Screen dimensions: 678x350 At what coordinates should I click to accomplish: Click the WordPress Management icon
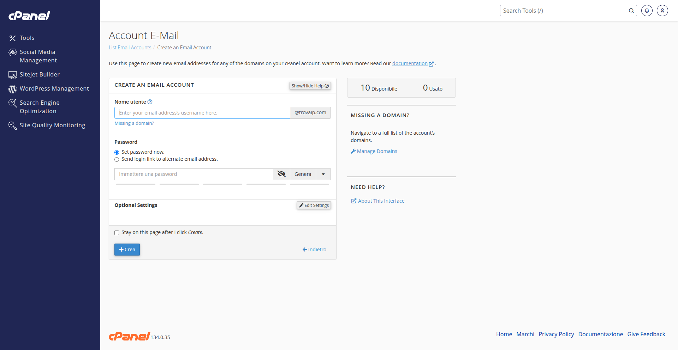pos(13,89)
